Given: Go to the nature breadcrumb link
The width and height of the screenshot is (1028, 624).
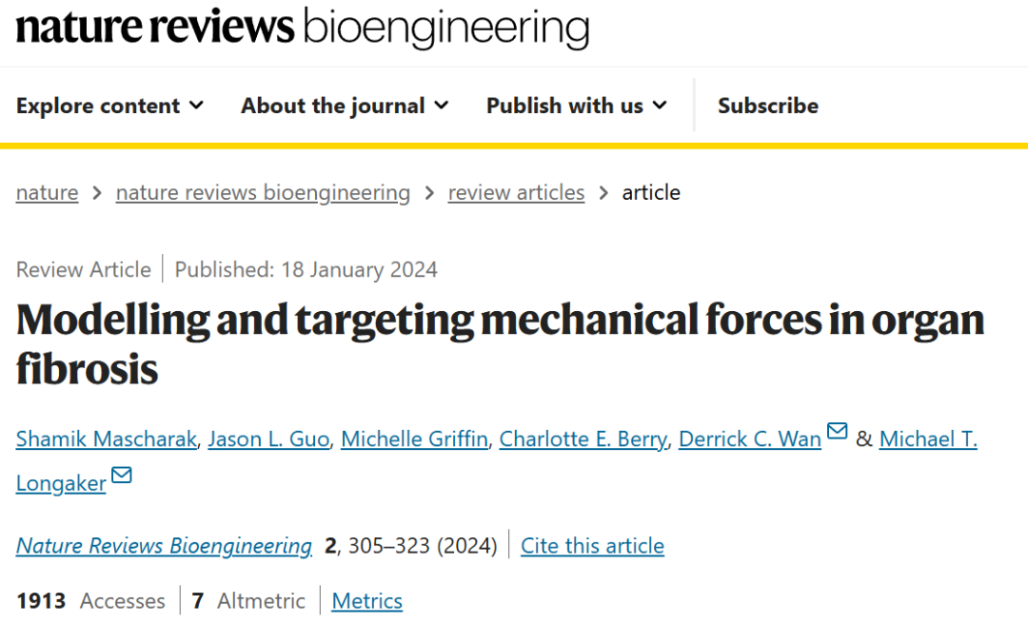Looking at the screenshot, I should coord(47,192).
